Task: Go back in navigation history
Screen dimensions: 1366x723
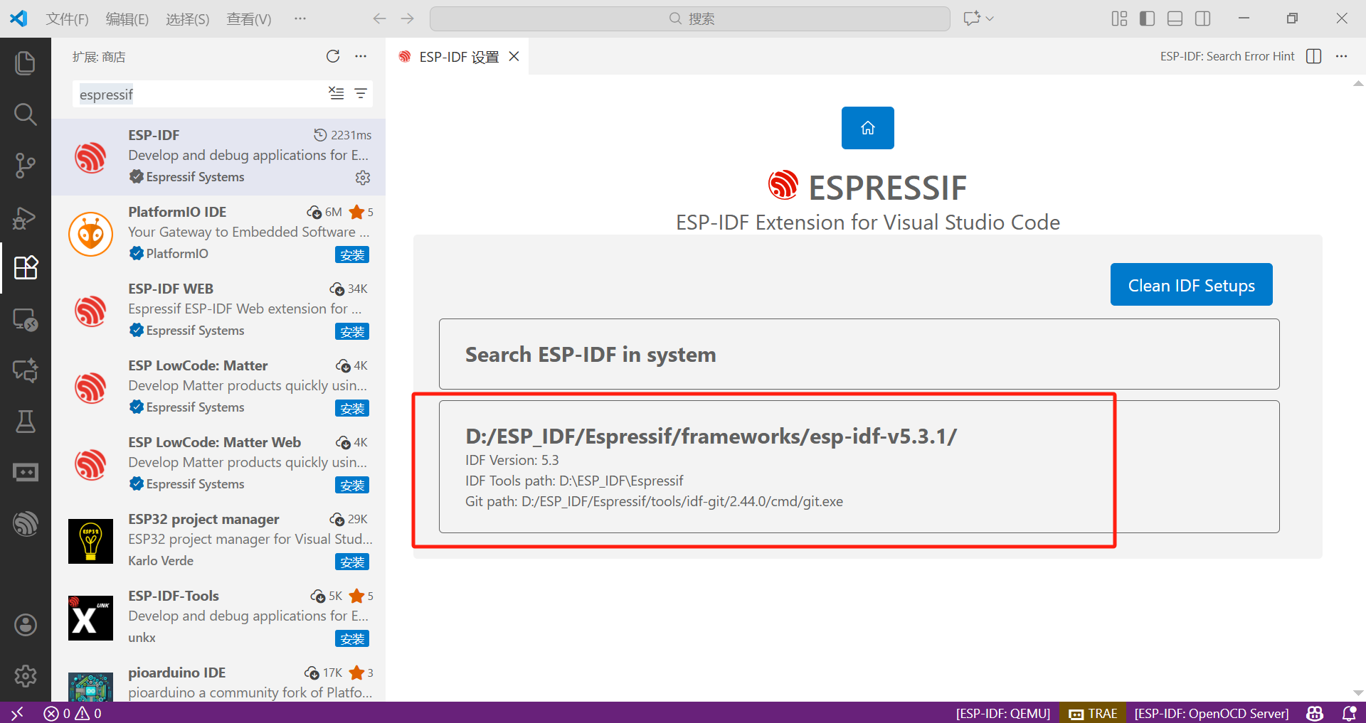Action: coord(380,18)
